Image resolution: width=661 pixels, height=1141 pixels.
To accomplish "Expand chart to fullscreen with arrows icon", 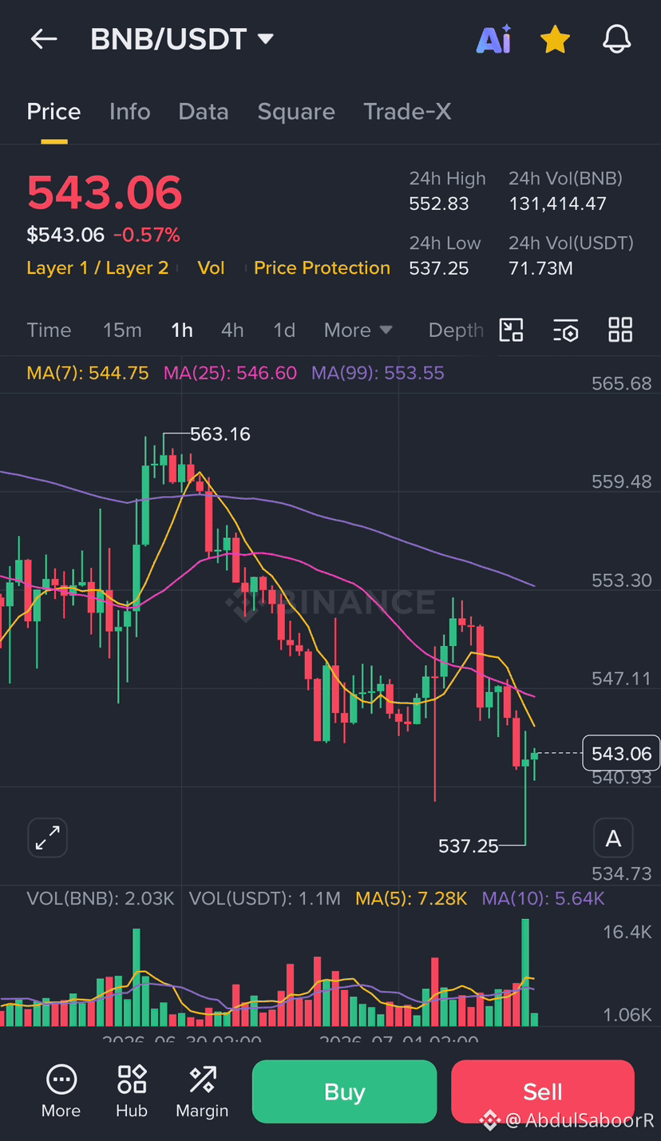I will tap(48, 838).
